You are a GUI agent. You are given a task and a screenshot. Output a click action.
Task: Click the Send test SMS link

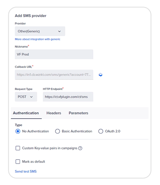[26, 171]
